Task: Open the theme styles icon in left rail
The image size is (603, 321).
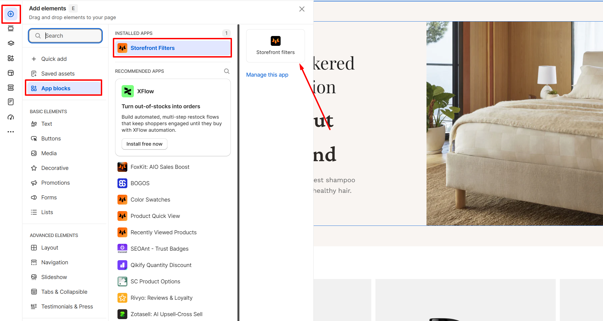Action: click(x=11, y=73)
